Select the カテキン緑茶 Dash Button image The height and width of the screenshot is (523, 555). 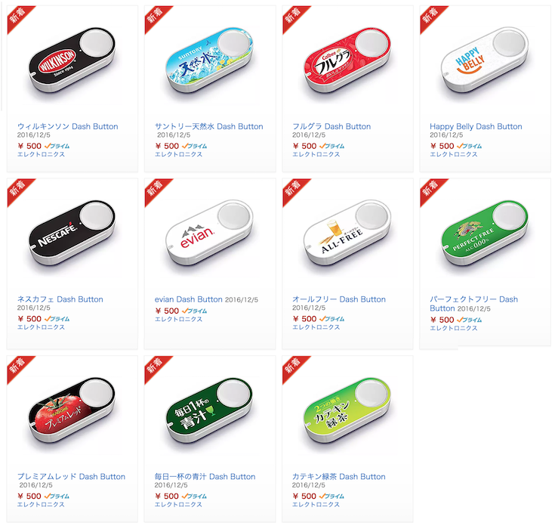click(x=347, y=410)
